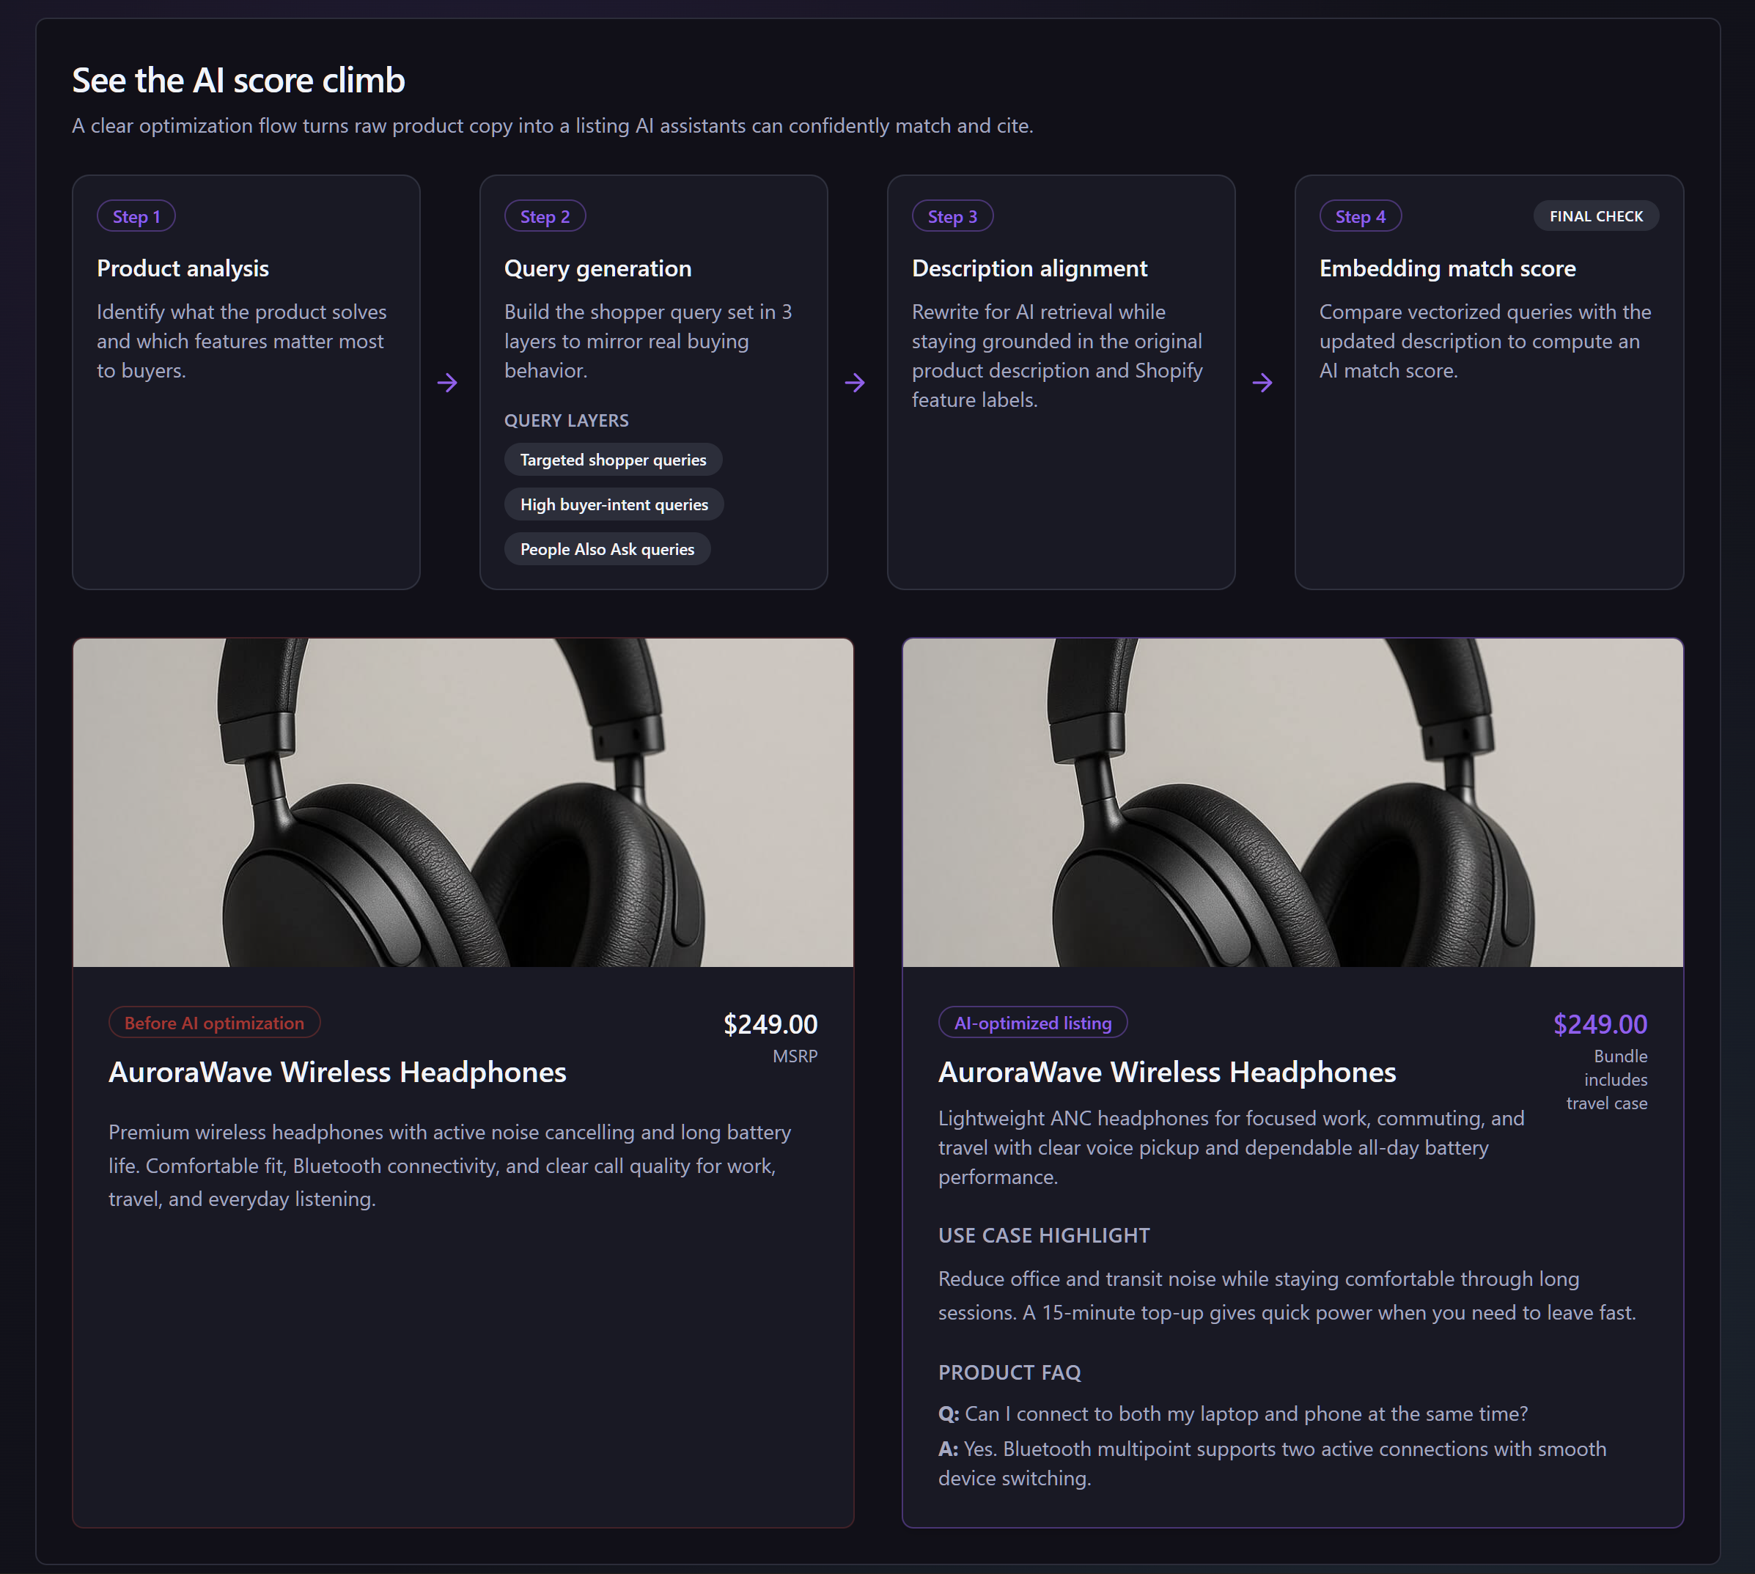The height and width of the screenshot is (1574, 1755).
Task: Click the arrow between Step 2 and Step 3
Action: pyautogui.click(x=856, y=383)
